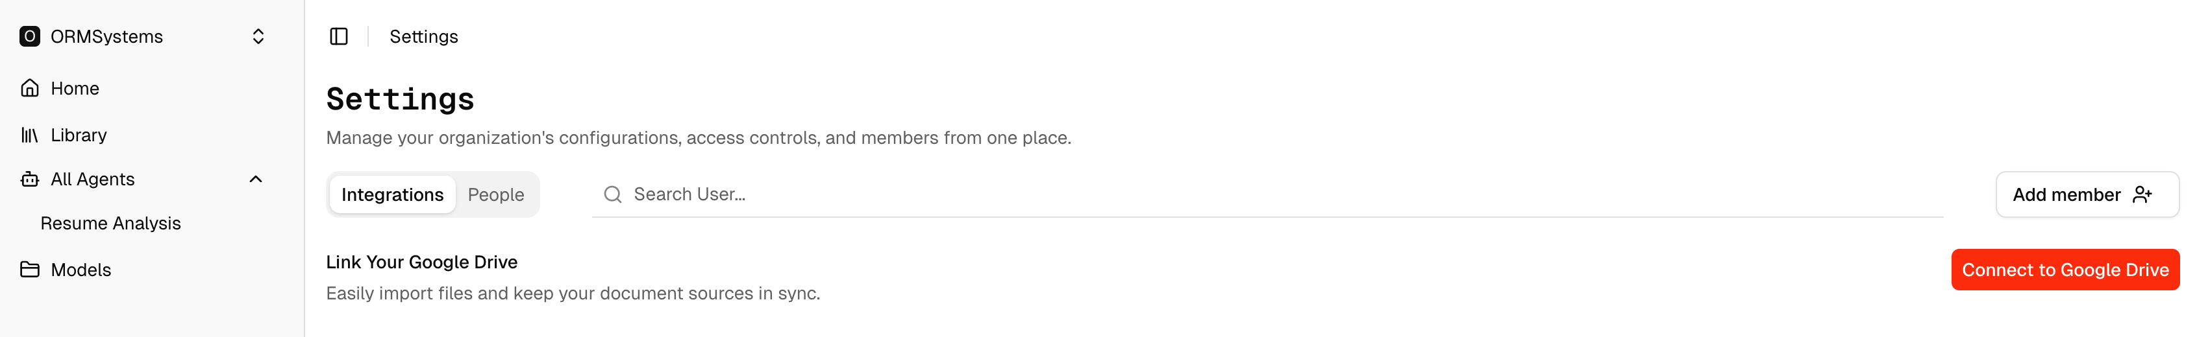
Task: Click the Home house icon
Action: coord(30,89)
